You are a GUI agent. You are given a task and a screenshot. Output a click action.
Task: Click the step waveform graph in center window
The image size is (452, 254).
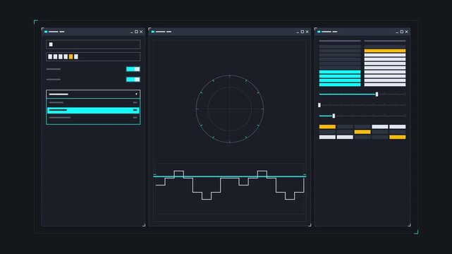tap(230, 185)
